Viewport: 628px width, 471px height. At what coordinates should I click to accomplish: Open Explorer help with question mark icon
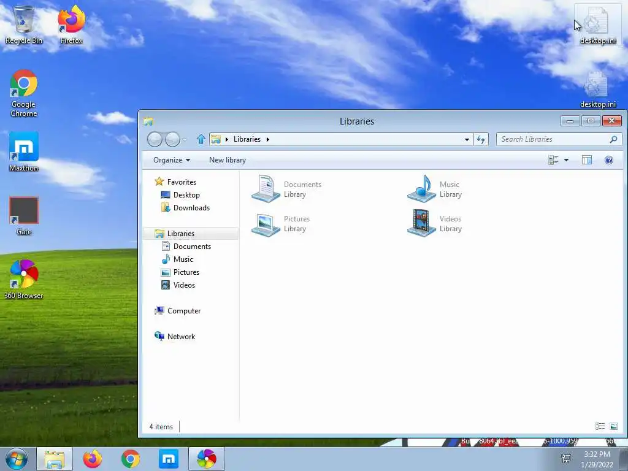(609, 160)
